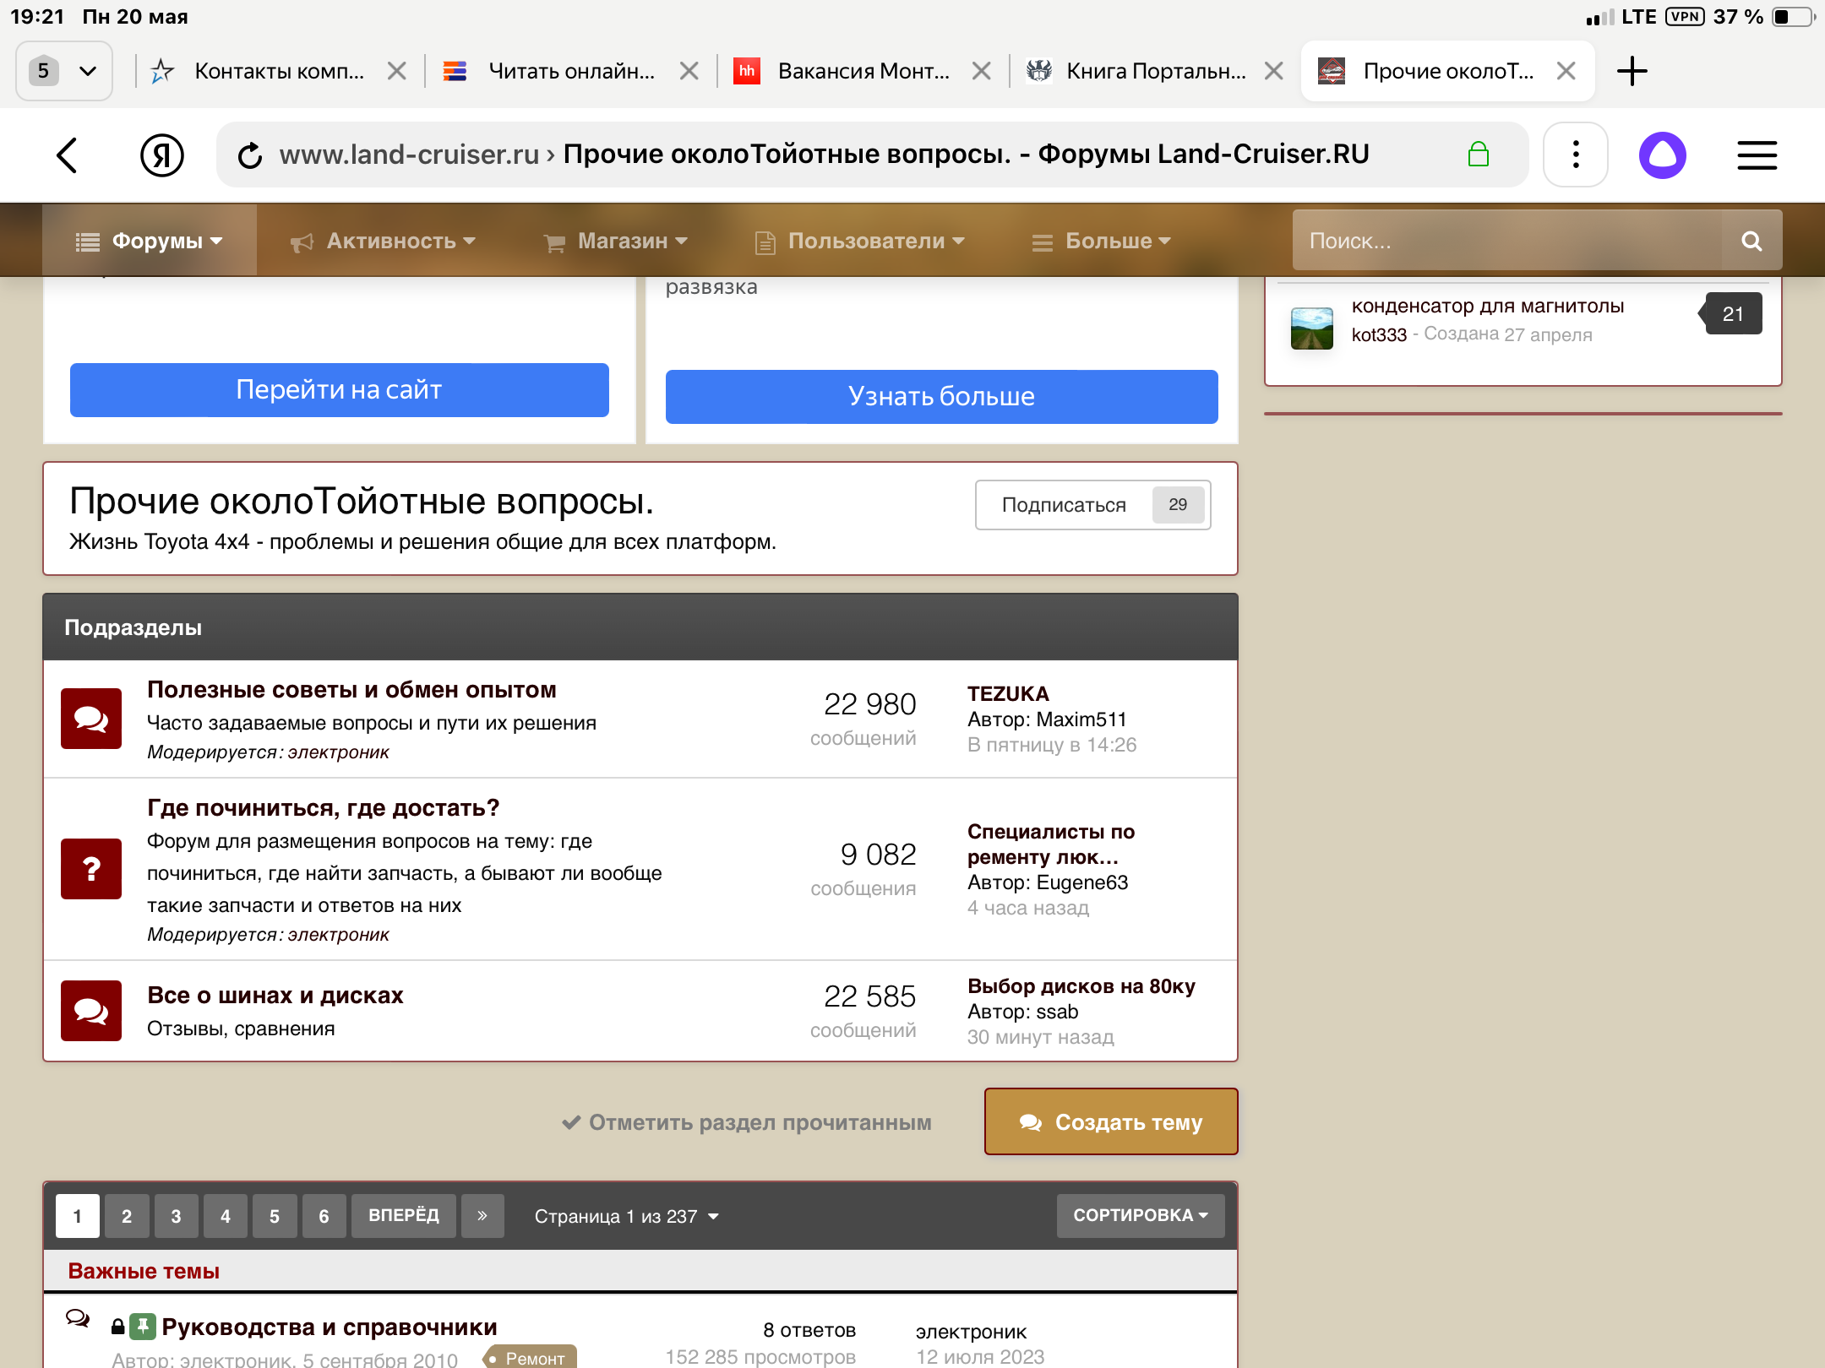Screen dimensions: 1825x1368
Task: Click the 'Руководства и справочники' topic speech-bubble icon
Action: [x=78, y=1318]
